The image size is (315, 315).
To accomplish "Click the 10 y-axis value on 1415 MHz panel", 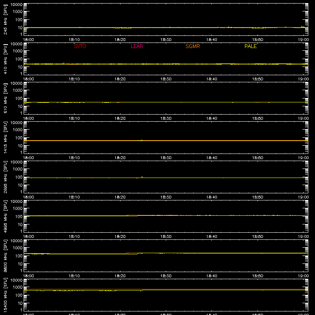I will 20,146.
